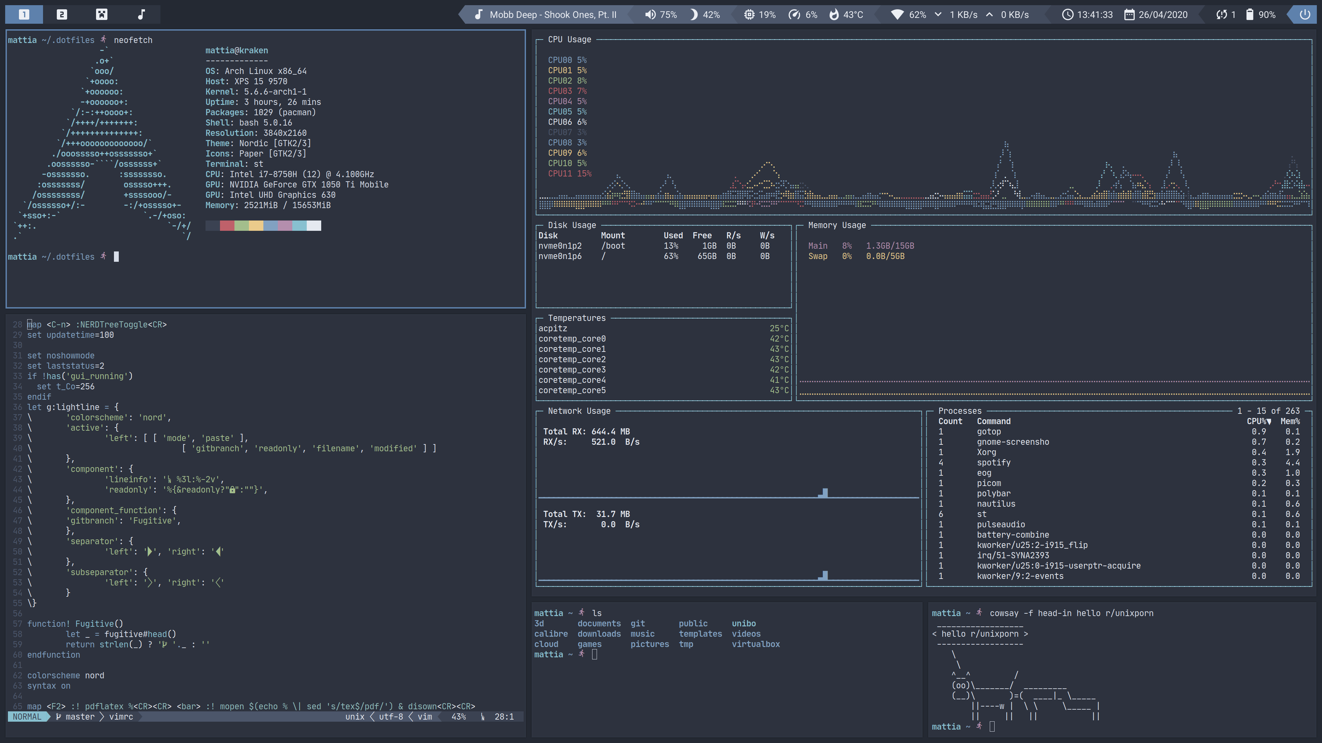Screen dimensions: 1322x743
Task: Click the brightness moon icon at 42%
Action: [693, 14]
